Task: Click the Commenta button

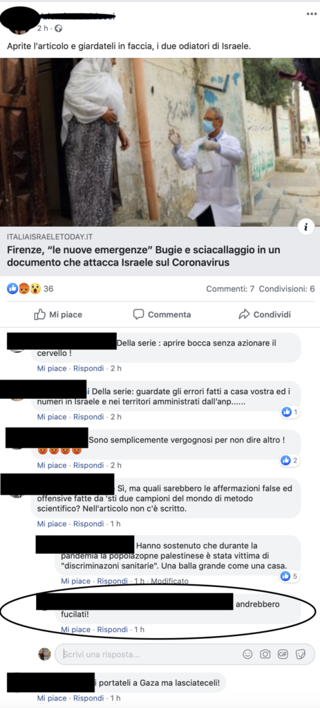Action: coord(162,315)
